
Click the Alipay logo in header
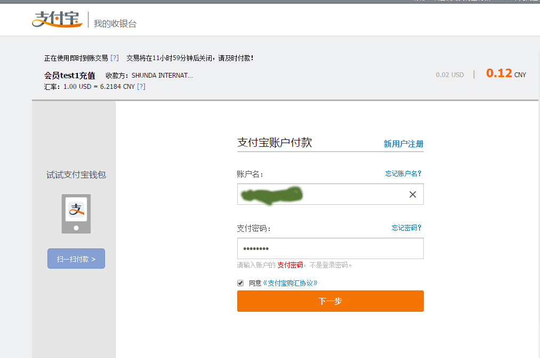(x=57, y=20)
